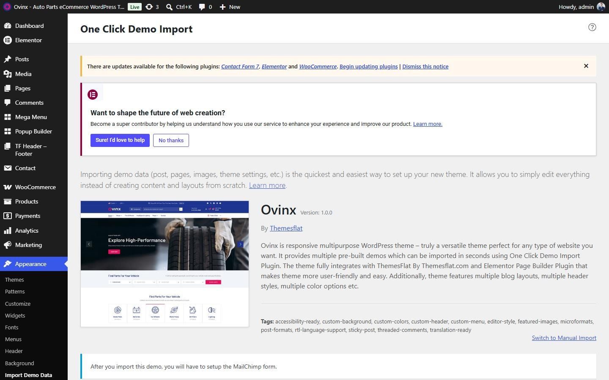The width and height of the screenshot is (609, 380).
Task: Click the Analytics bar chart icon
Action: pos(8,231)
